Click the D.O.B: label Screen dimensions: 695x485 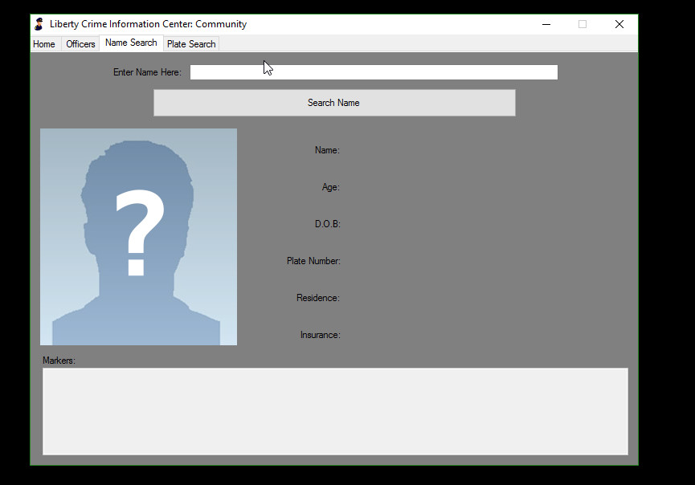pos(327,224)
